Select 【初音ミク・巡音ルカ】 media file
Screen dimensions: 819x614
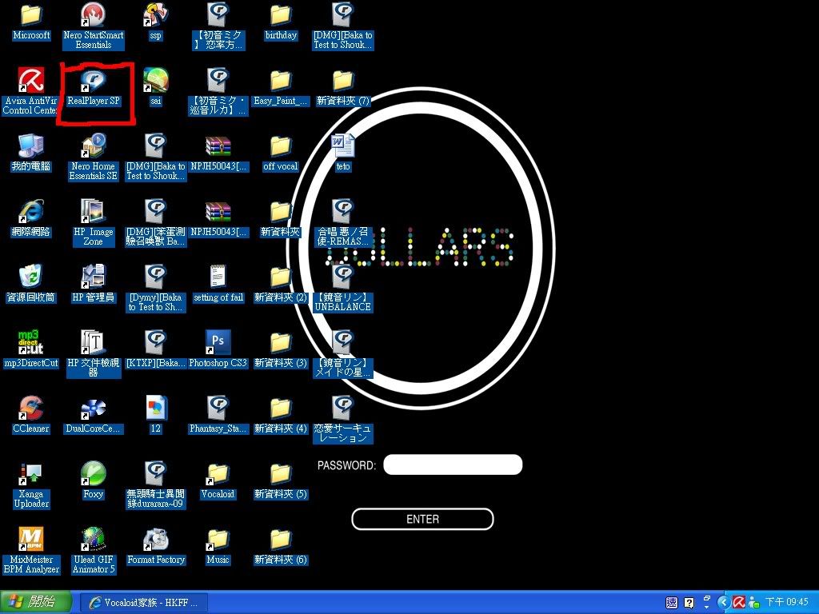click(218, 91)
